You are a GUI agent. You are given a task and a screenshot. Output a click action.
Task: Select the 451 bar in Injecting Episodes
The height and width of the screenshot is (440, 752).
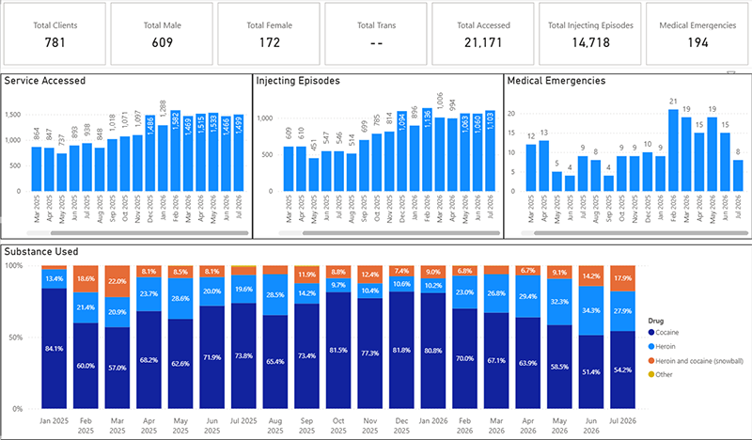[x=314, y=175]
